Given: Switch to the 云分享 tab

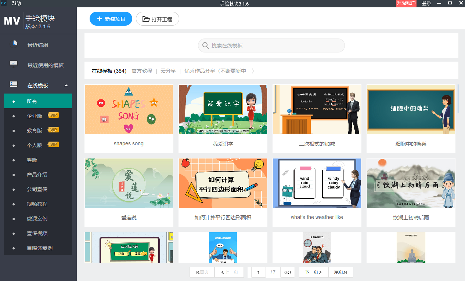Looking at the screenshot, I should [168, 71].
